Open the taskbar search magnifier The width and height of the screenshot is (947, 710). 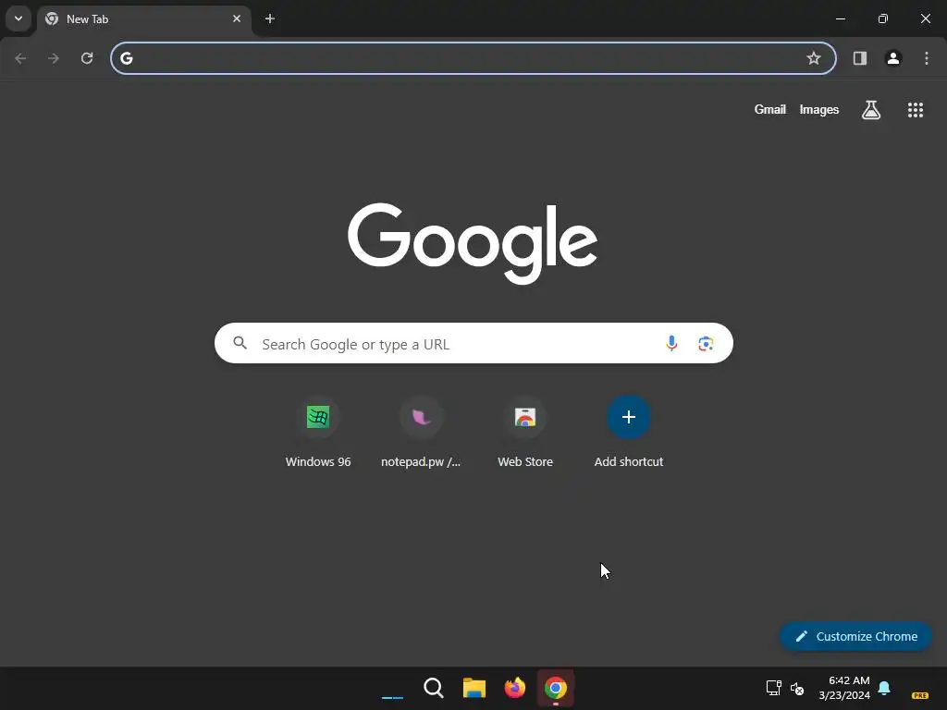point(434,688)
